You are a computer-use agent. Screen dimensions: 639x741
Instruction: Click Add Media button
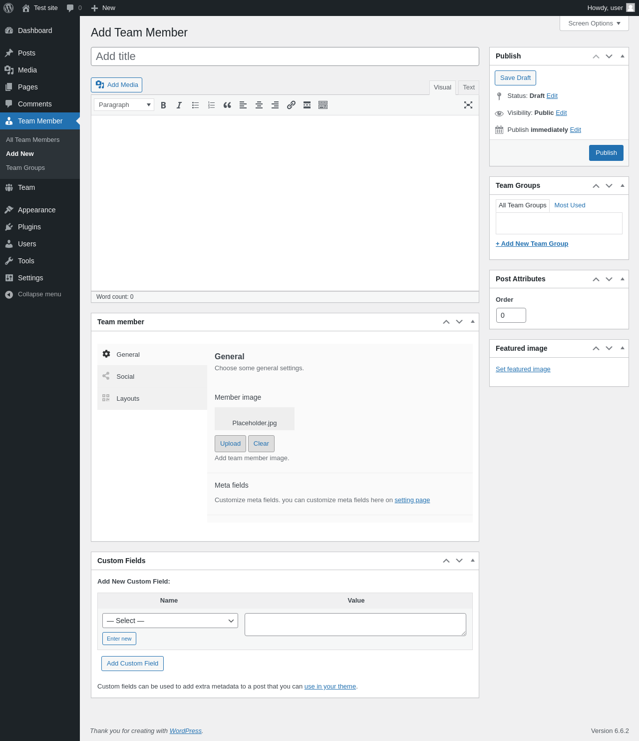coord(116,85)
